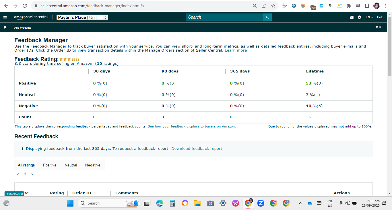Image resolution: width=392 pixels, height=210 pixels.
Task: Expand the EN language dropdown
Action: click(369, 17)
